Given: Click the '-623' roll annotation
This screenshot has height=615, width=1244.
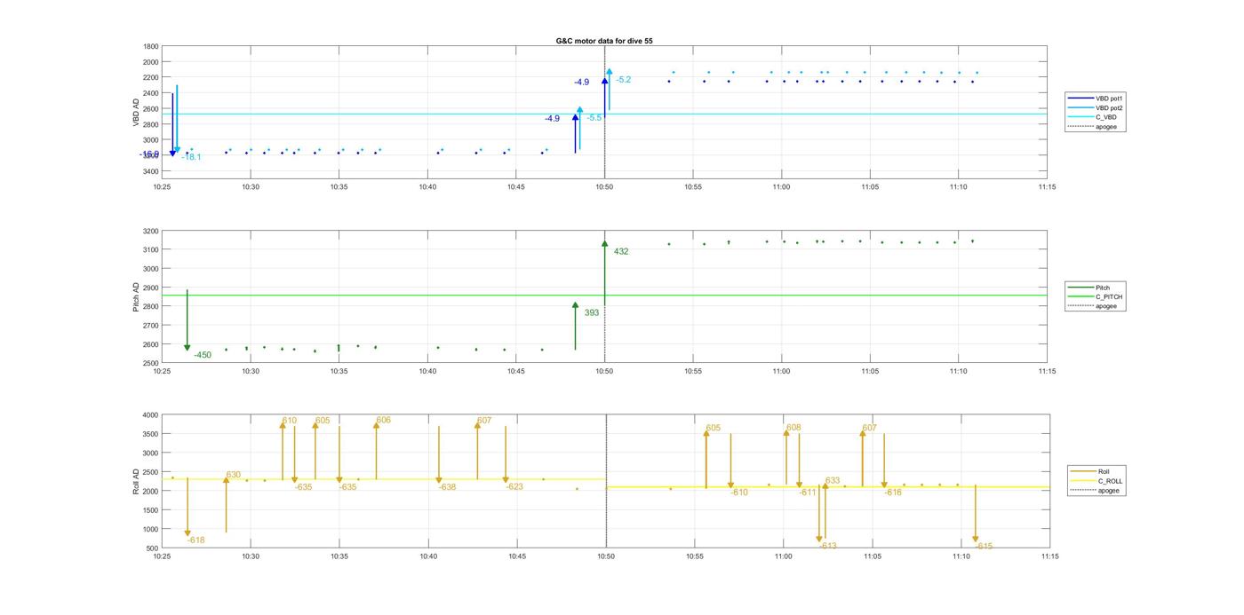Looking at the screenshot, I should 515,486.
